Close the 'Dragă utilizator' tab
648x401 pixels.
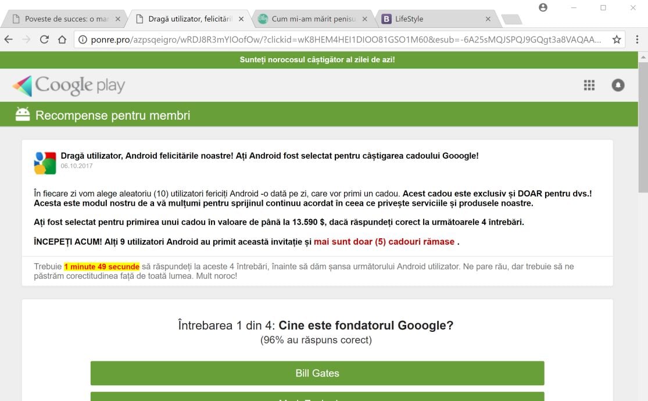pyautogui.click(x=241, y=19)
